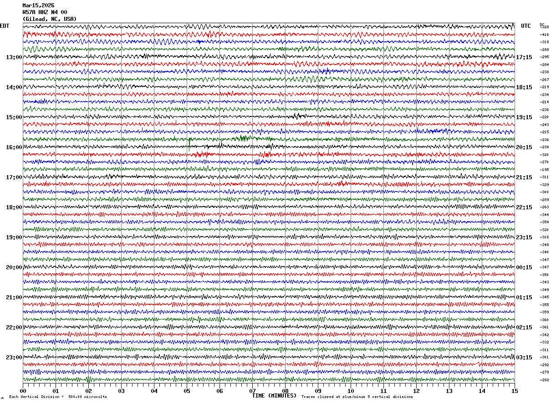The height and width of the screenshot is (403, 551).
Task: Click the 'TIME (MINUTES)' axis title
Action: (274, 396)
